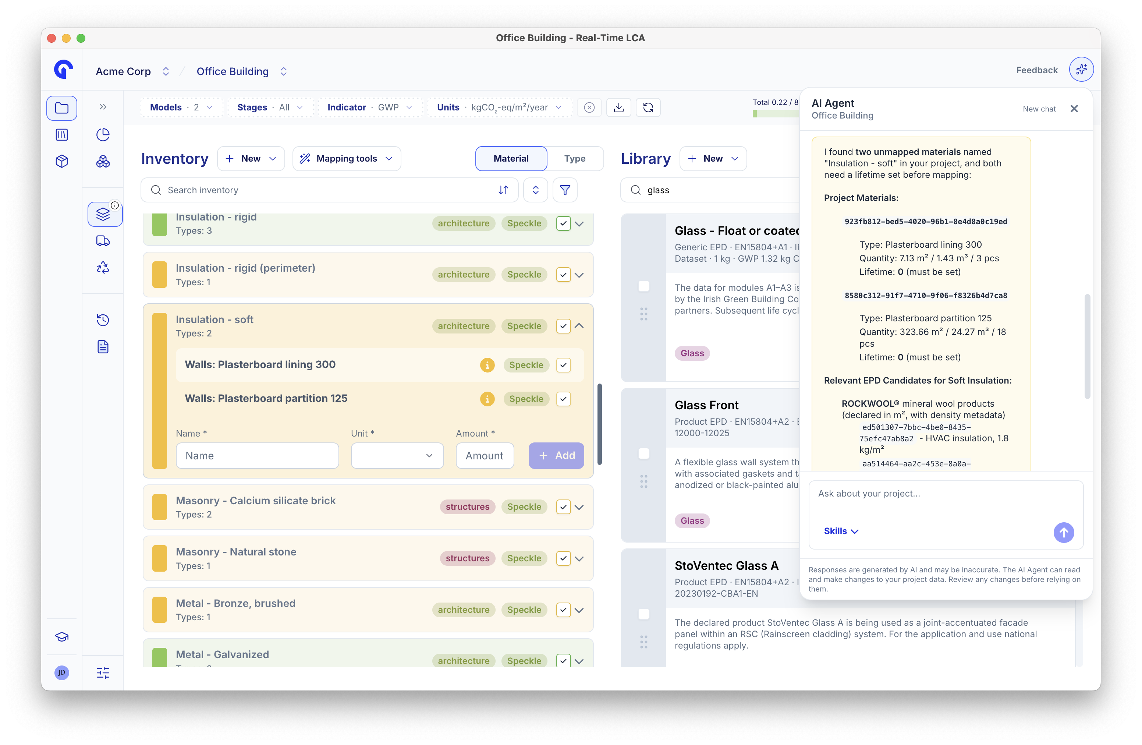The width and height of the screenshot is (1142, 745).
Task: Switch to the Material tab
Action: 511,159
